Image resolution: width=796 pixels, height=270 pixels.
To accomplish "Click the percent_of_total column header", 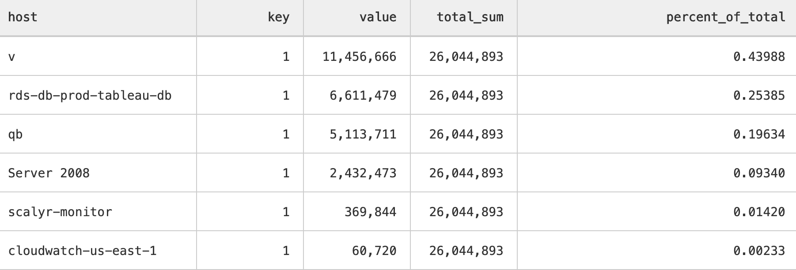I will click(725, 17).
